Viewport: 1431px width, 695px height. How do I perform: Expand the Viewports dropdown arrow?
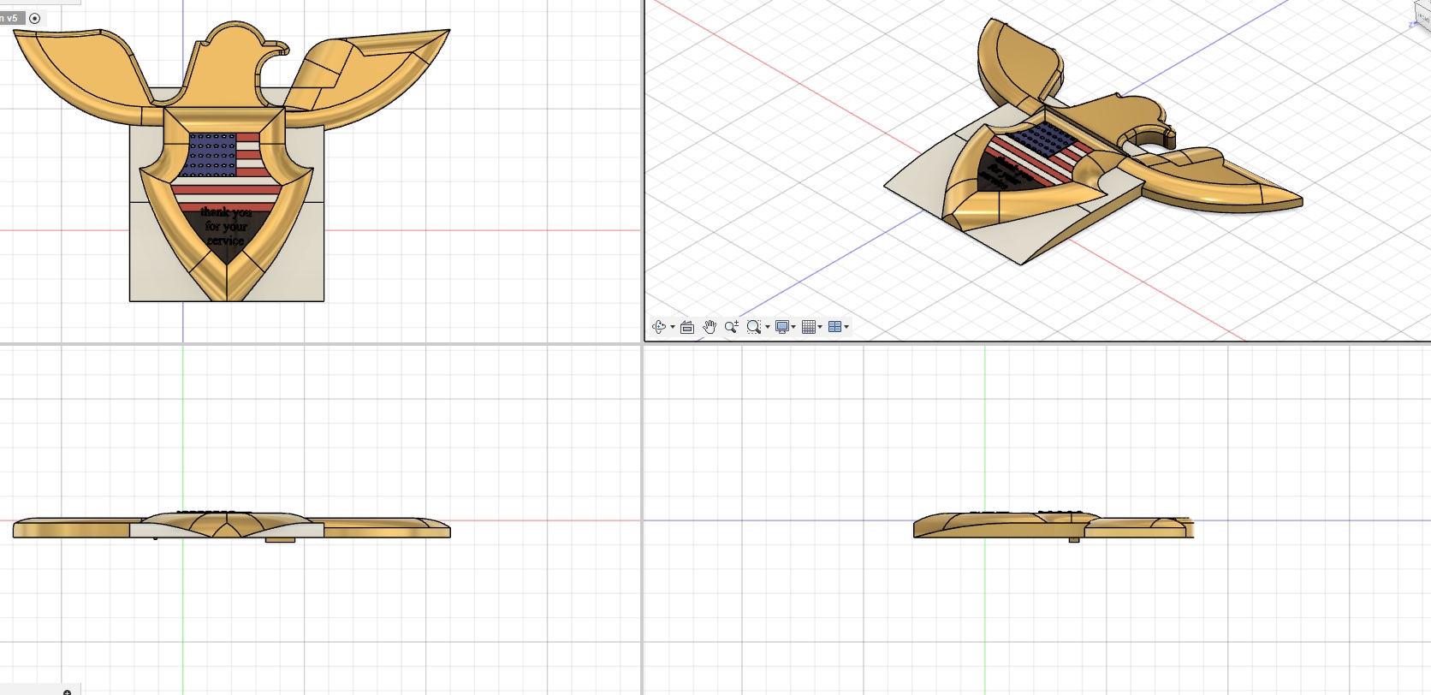point(846,327)
